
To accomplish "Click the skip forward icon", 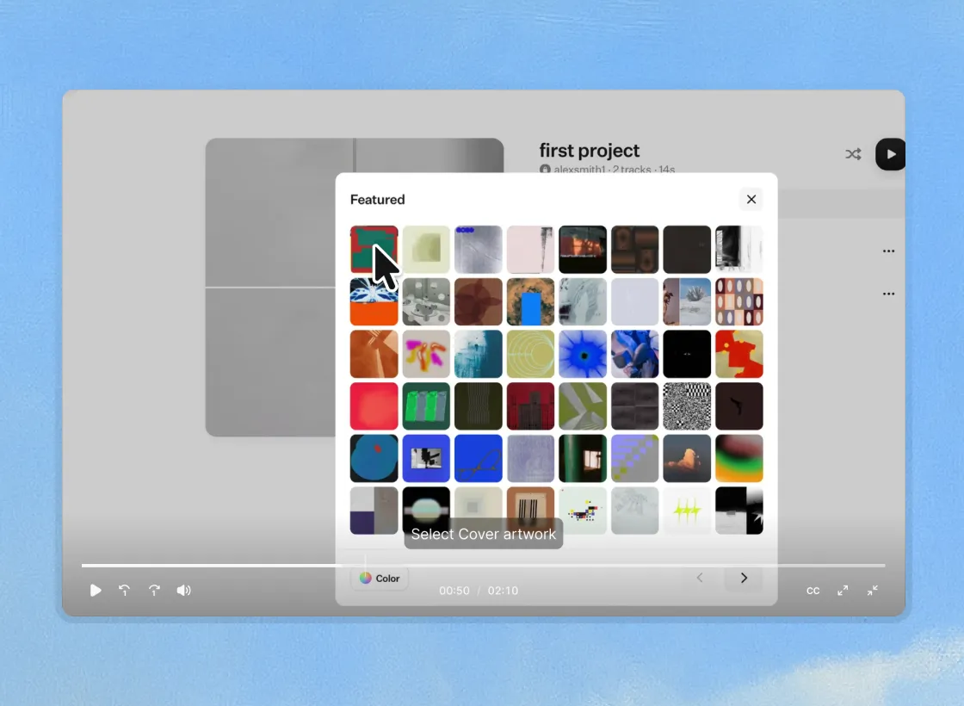I will click(155, 591).
